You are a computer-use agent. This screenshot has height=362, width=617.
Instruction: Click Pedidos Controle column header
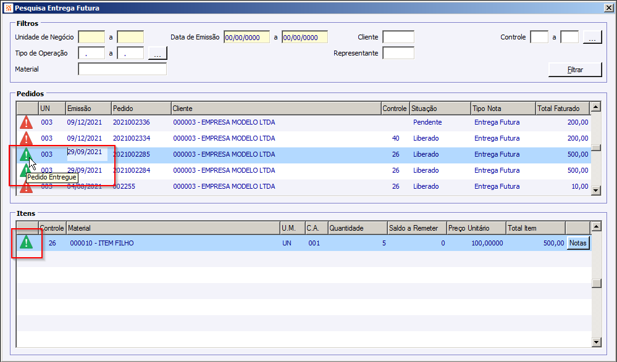395,109
